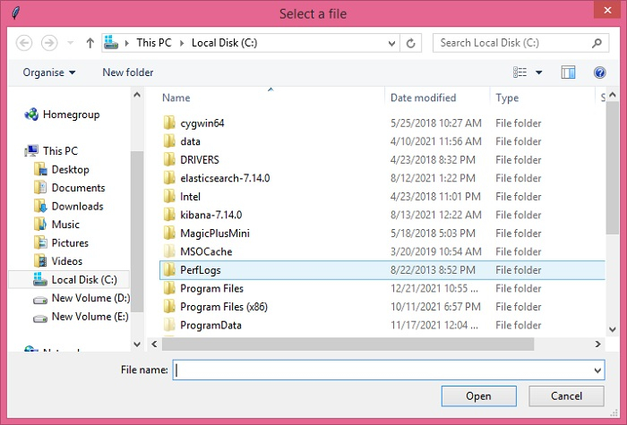
Task: Expand the view options dropdown arrow
Action: pyautogui.click(x=539, y=72)
